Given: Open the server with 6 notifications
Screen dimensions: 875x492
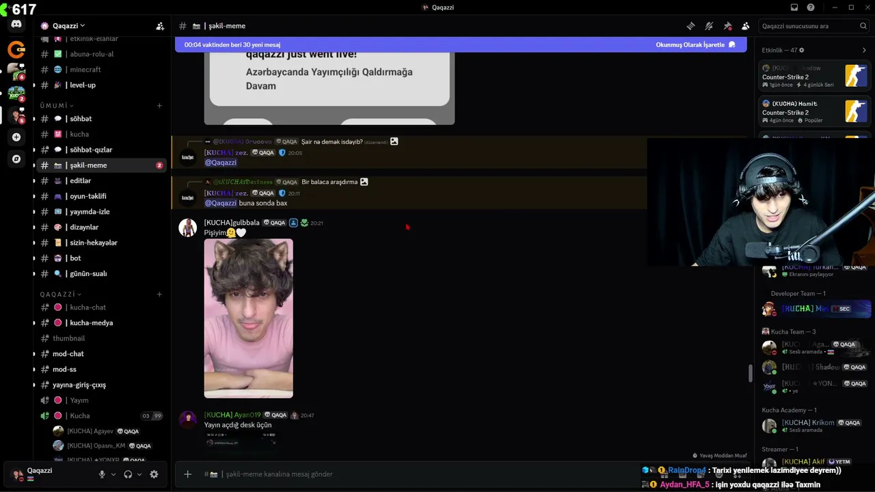Looking at the screenshot, I should pos(16,71).
